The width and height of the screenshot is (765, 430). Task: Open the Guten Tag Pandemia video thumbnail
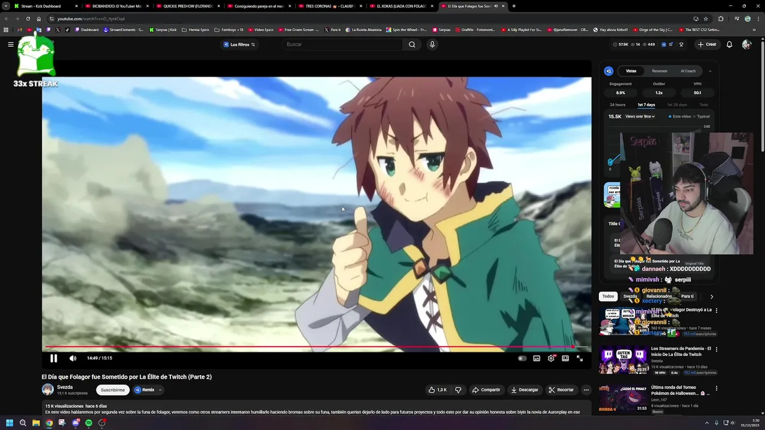623,360
